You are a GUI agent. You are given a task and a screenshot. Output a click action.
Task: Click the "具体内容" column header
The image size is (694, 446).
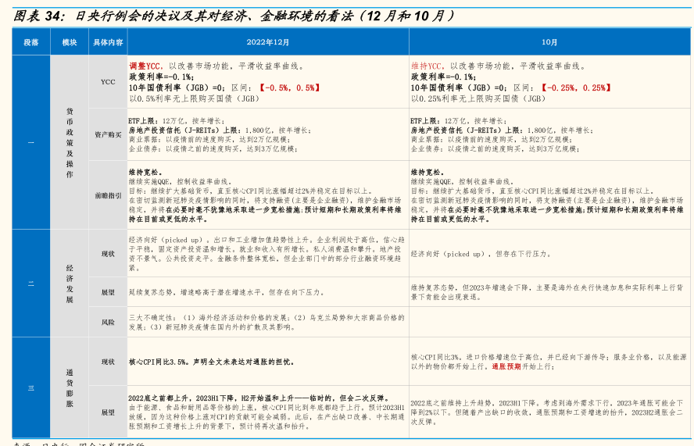pos(108,42)
